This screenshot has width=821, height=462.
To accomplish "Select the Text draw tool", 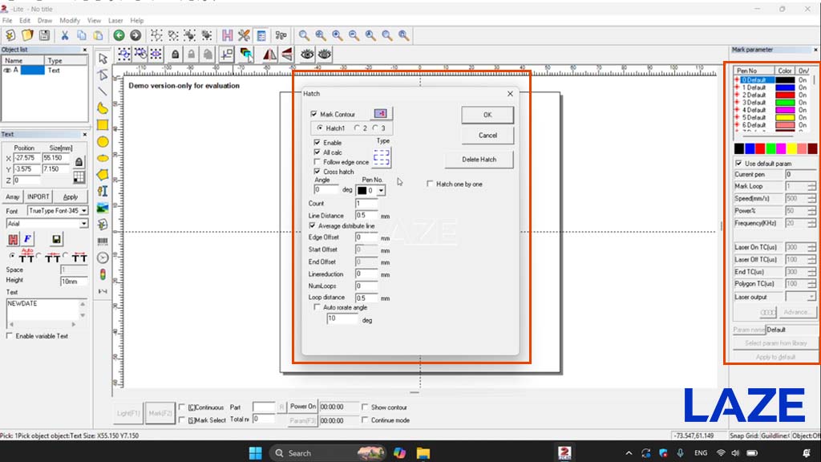I will 103,191.
